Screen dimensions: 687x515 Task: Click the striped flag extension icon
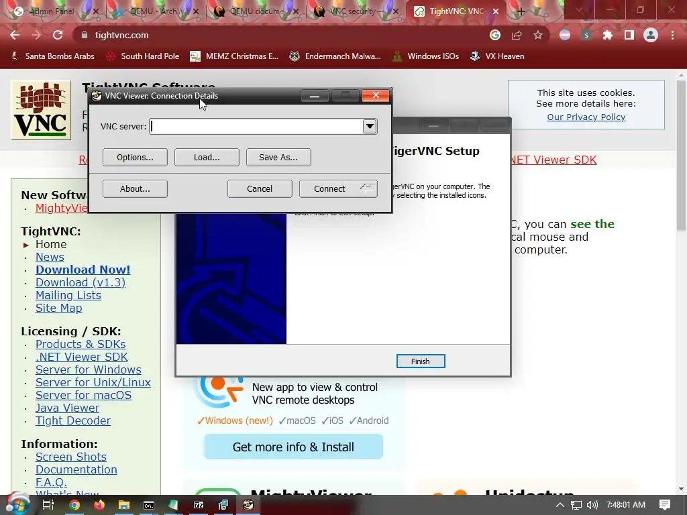(x=565, y=35)
